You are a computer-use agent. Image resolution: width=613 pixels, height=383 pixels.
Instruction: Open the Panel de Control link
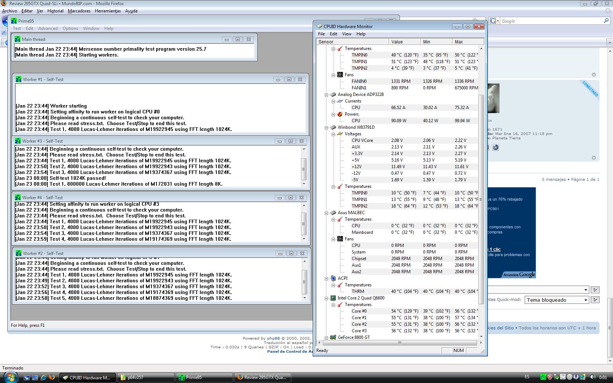pos(290,351)
